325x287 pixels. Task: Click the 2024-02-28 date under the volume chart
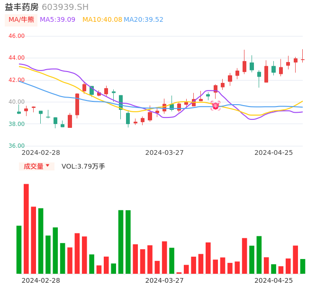[41, 280]
